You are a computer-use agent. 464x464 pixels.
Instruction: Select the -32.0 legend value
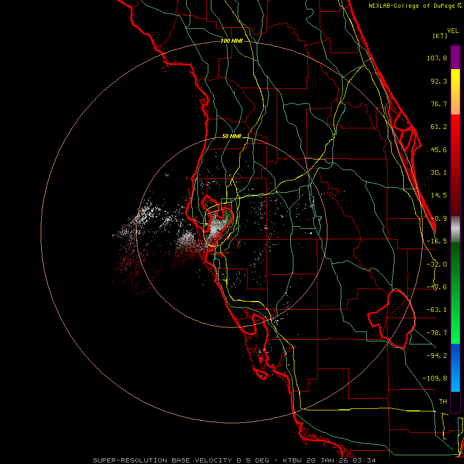point(437,264)
